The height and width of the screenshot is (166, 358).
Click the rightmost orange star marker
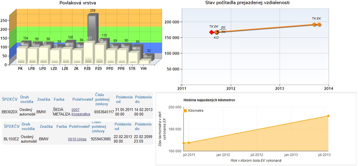(319, 25)
